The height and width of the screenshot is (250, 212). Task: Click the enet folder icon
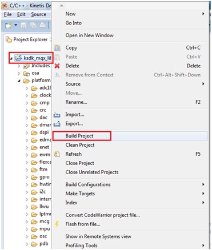[x=34, y=148]
